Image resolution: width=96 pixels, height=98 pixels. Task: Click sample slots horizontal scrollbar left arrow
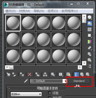[7, 67]
